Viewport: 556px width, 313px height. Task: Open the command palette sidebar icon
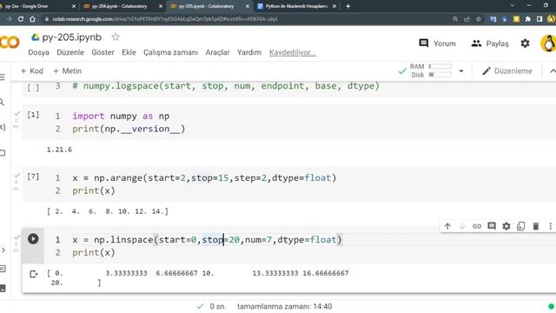coord(3,269)
